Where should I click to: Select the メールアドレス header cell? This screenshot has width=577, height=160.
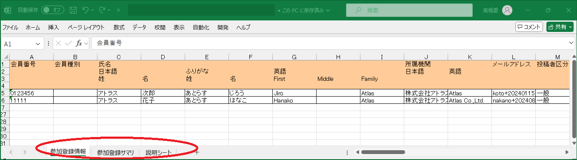pyautogui.click(x=514, y=64)
